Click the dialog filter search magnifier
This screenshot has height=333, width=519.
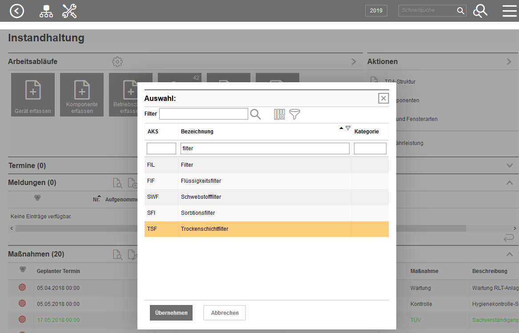click(255, 114)
